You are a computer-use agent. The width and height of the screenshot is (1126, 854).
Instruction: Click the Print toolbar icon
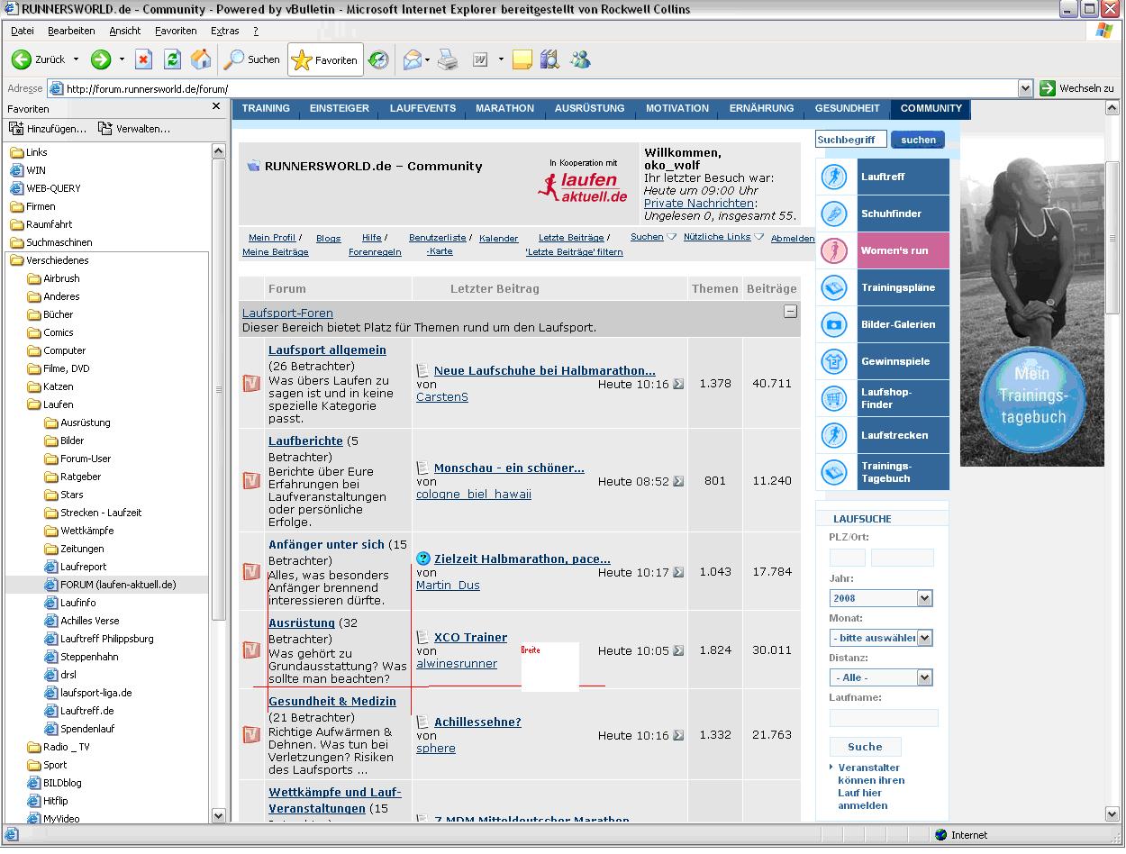[x=448, y=60]
